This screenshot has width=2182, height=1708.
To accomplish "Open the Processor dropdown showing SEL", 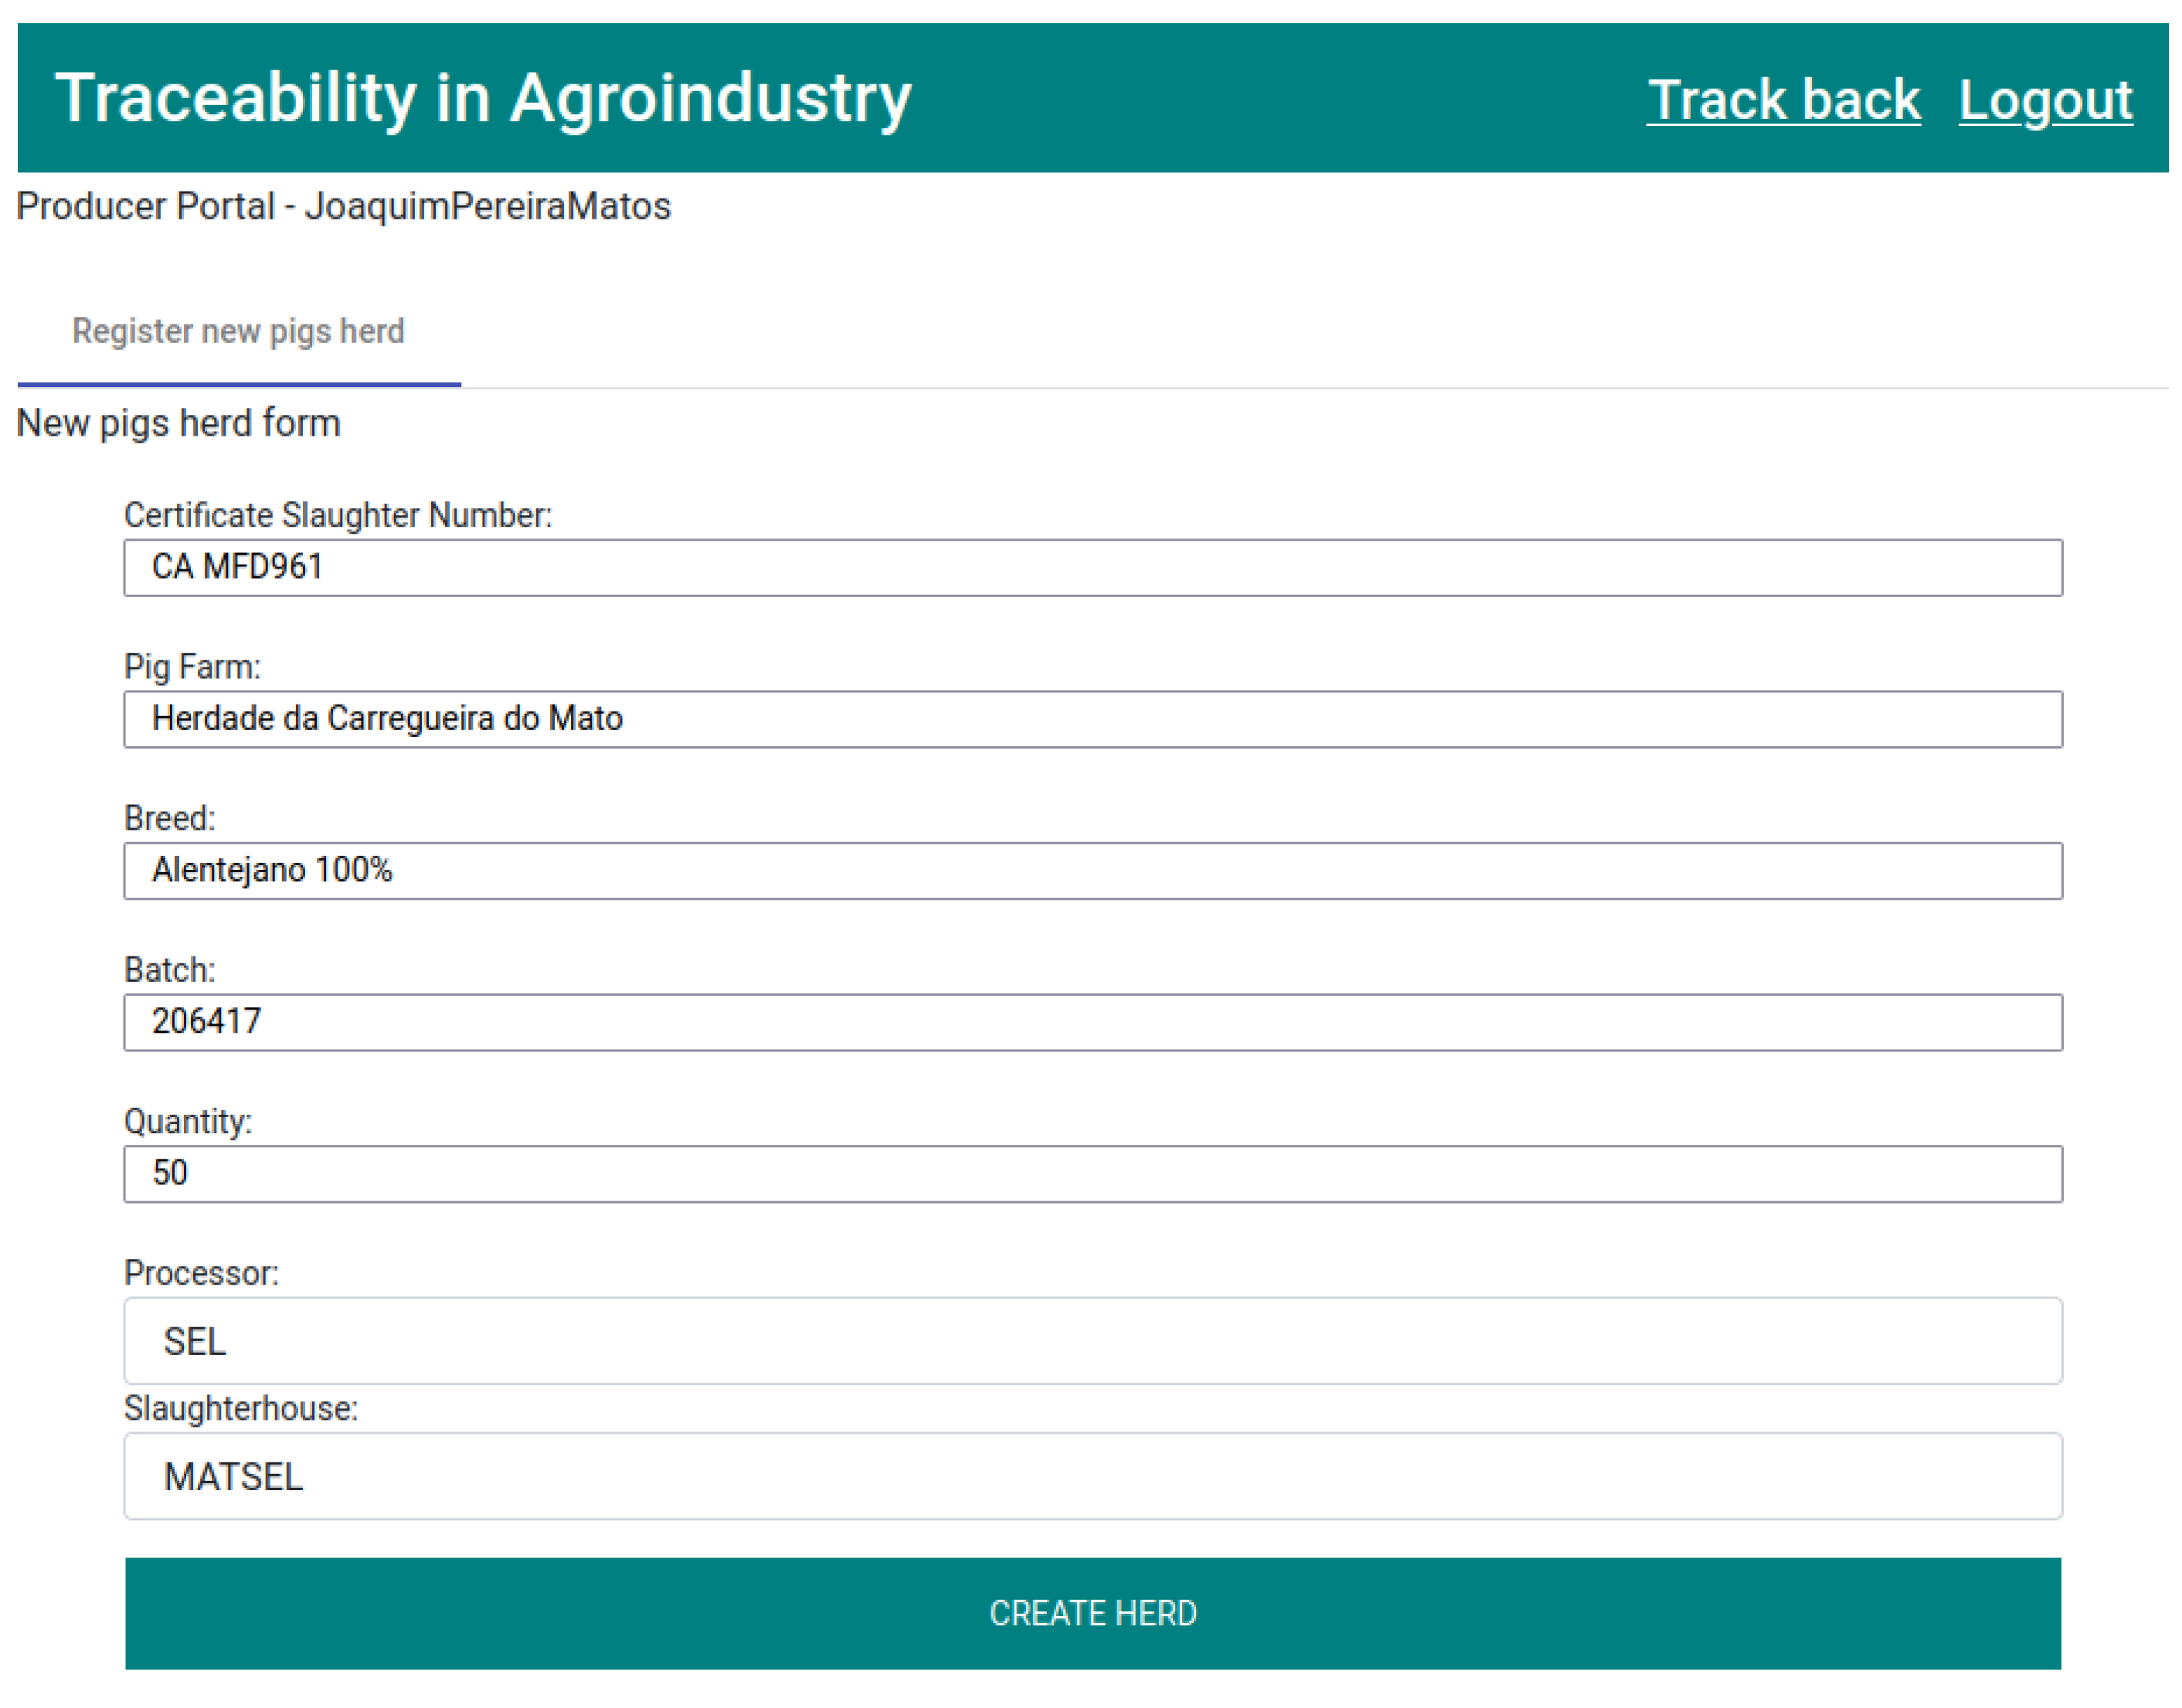I will point(1092,1340).
